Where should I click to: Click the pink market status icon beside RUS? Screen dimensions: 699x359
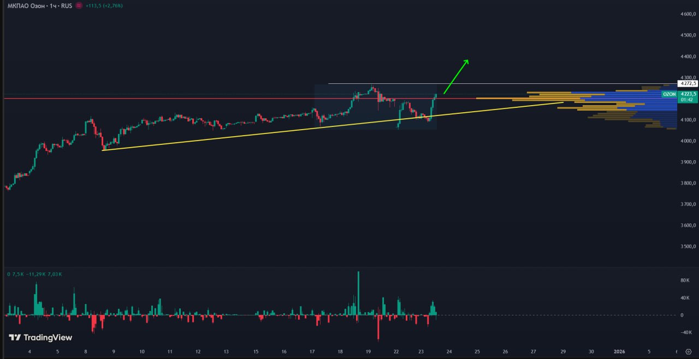coord(79,5)
